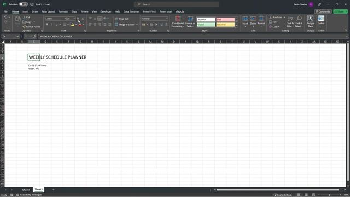The height and width of the screenshot is (197, 350).
Task: Click the green Share button
Action: (x=340, y=11)
